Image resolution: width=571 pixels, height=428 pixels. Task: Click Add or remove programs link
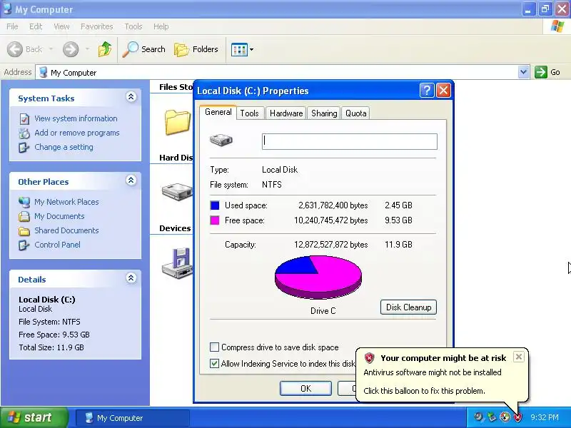coord(77,133)
